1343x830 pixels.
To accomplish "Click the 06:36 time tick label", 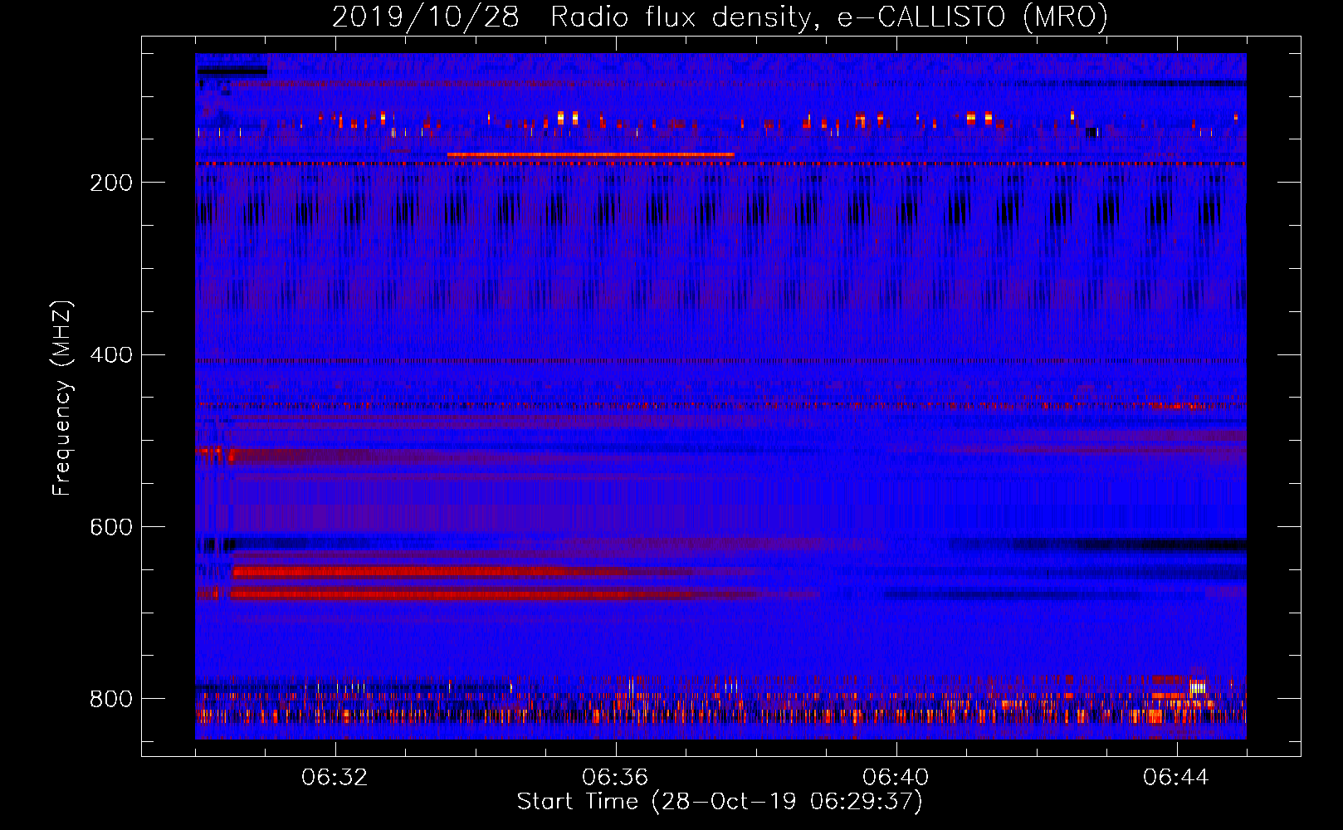I will click(615, 778).
